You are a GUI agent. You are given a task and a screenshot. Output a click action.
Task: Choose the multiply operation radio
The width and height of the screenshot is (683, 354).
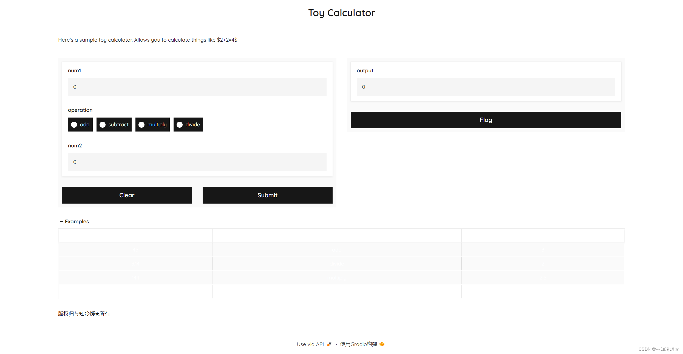point(141,125)
